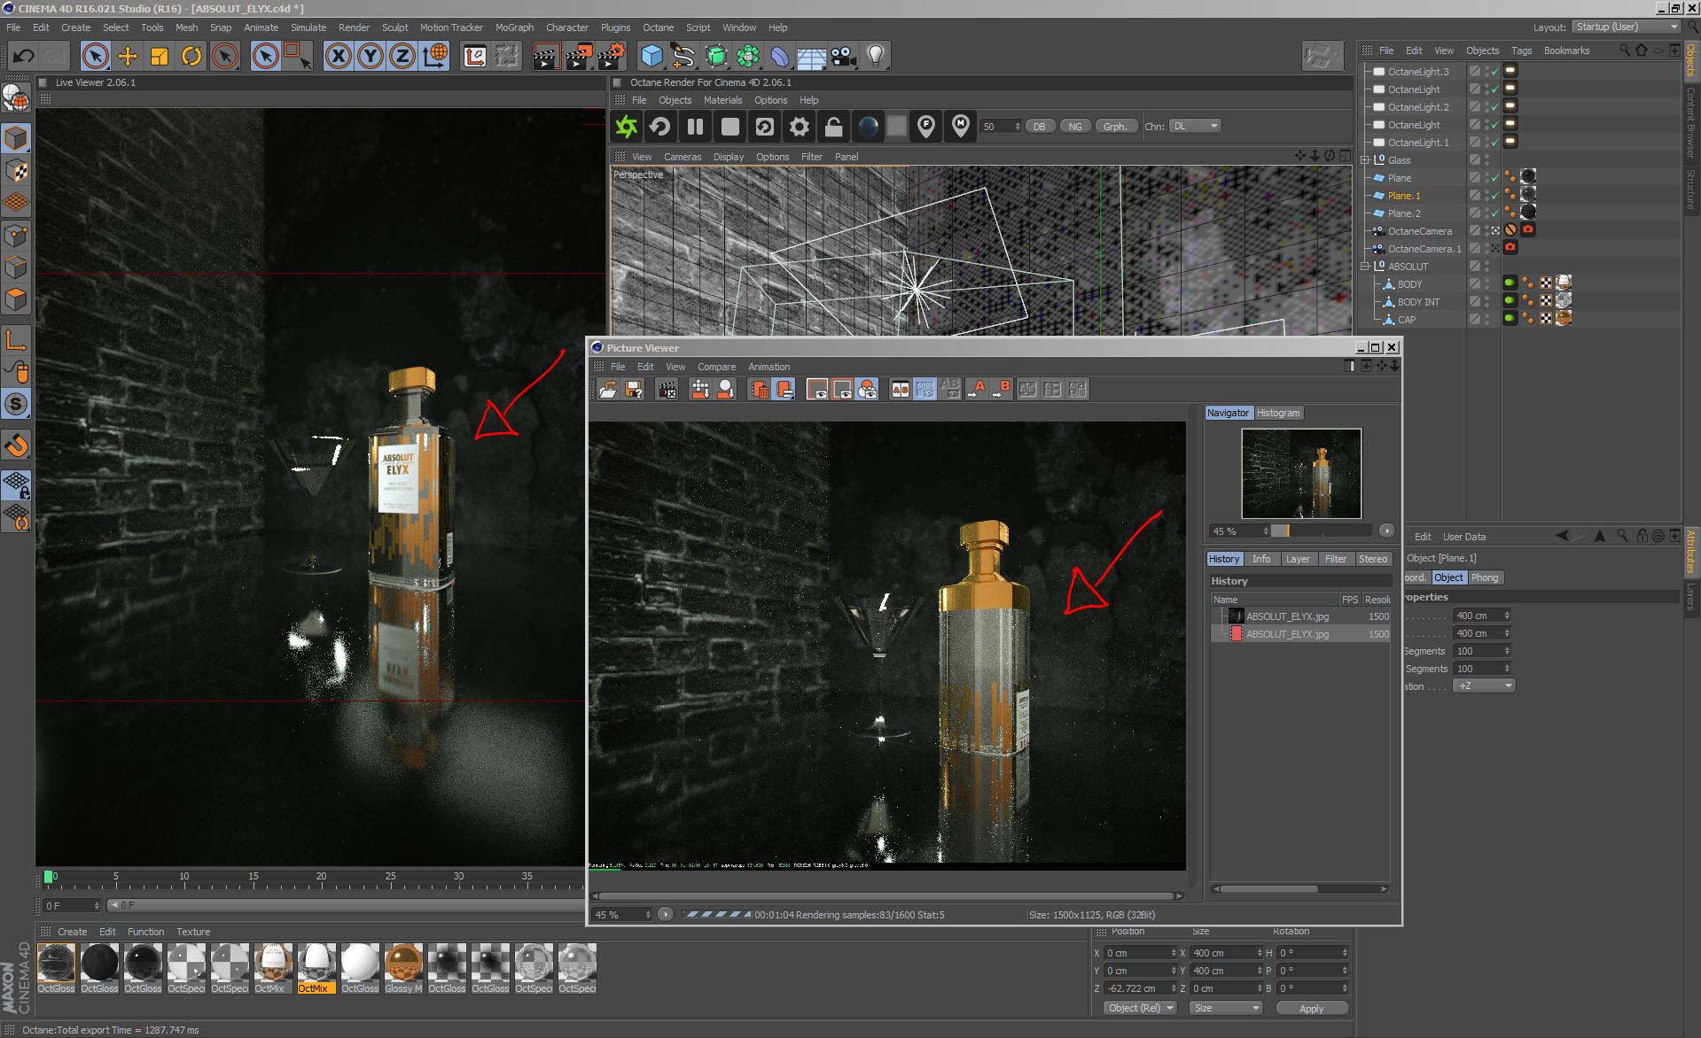
Task: Open the Phong tab in Attributes
Action: point(1485,577)
